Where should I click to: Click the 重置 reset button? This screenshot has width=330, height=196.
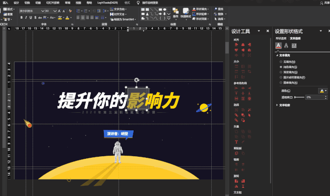tap(8, 14)
